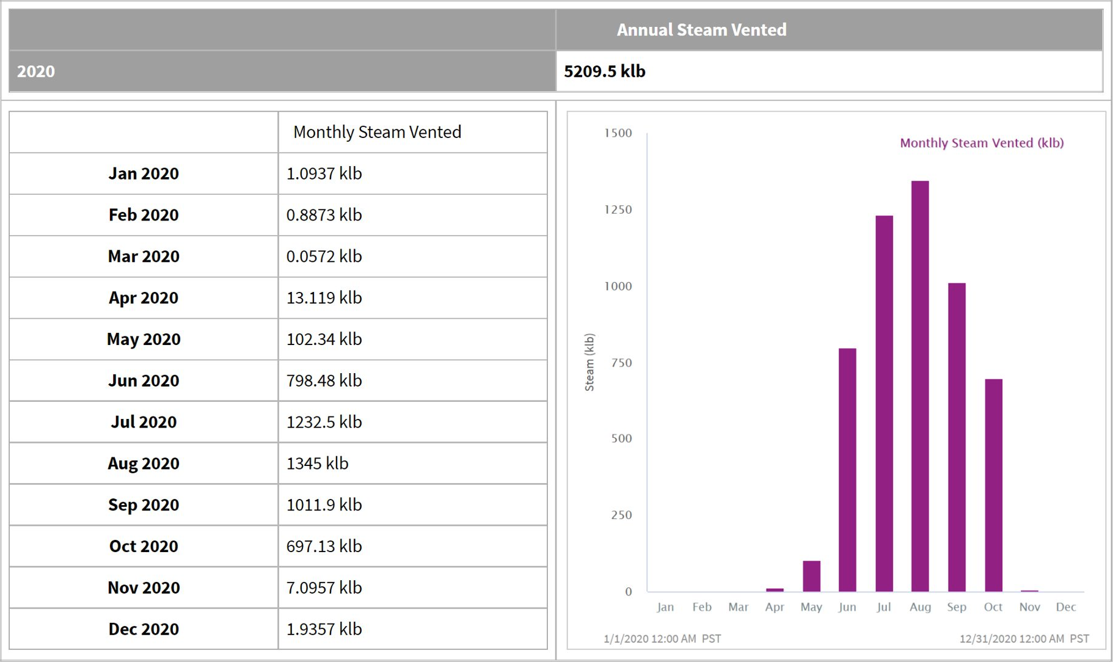Click the 1.0937 klb value
The image size is (1113, 662).
(x=324, y=173)
